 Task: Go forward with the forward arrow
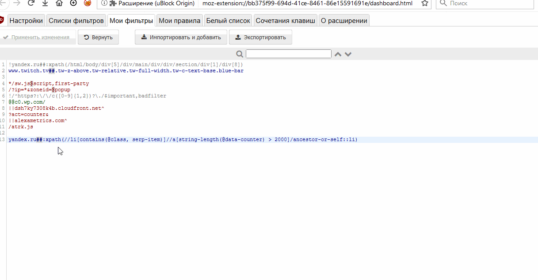pyautogui.click(x=17, y=3)
